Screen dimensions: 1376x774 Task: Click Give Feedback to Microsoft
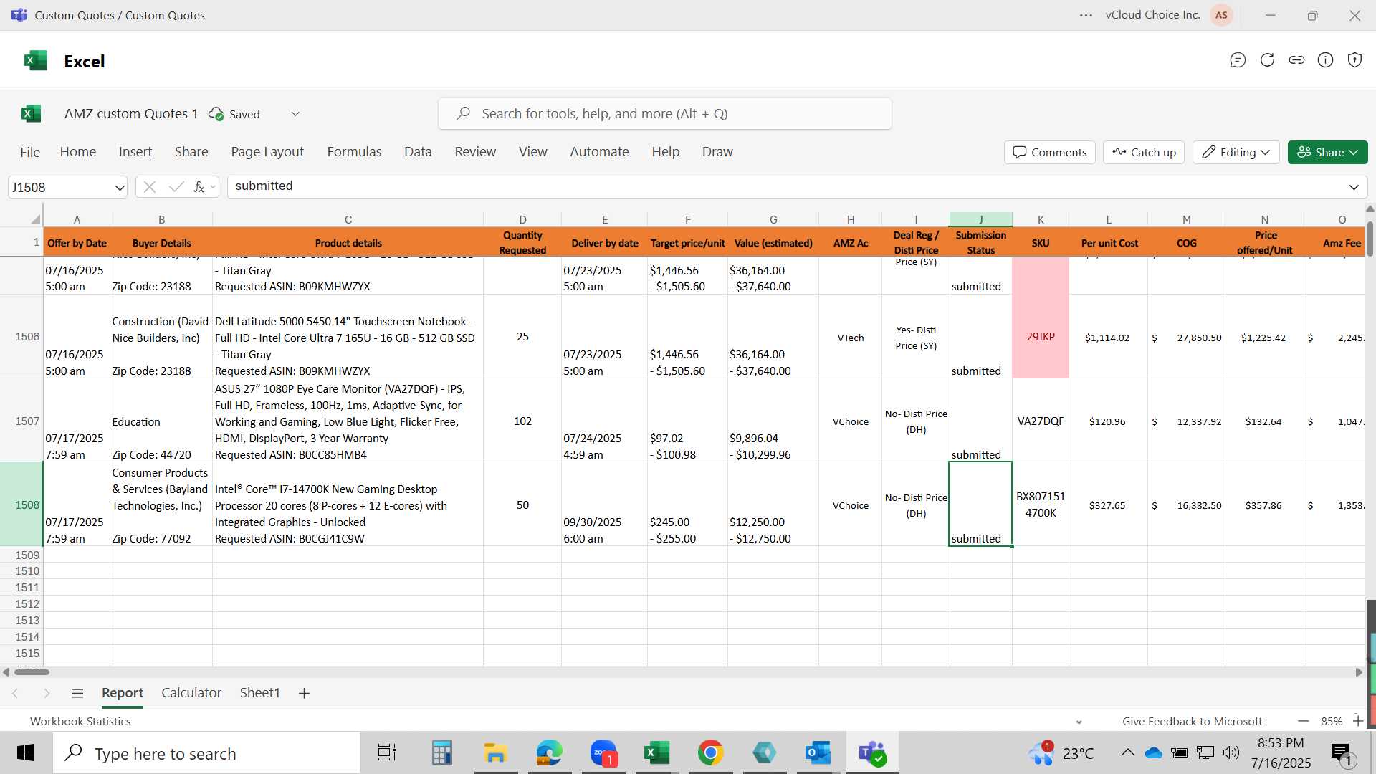1192,721
